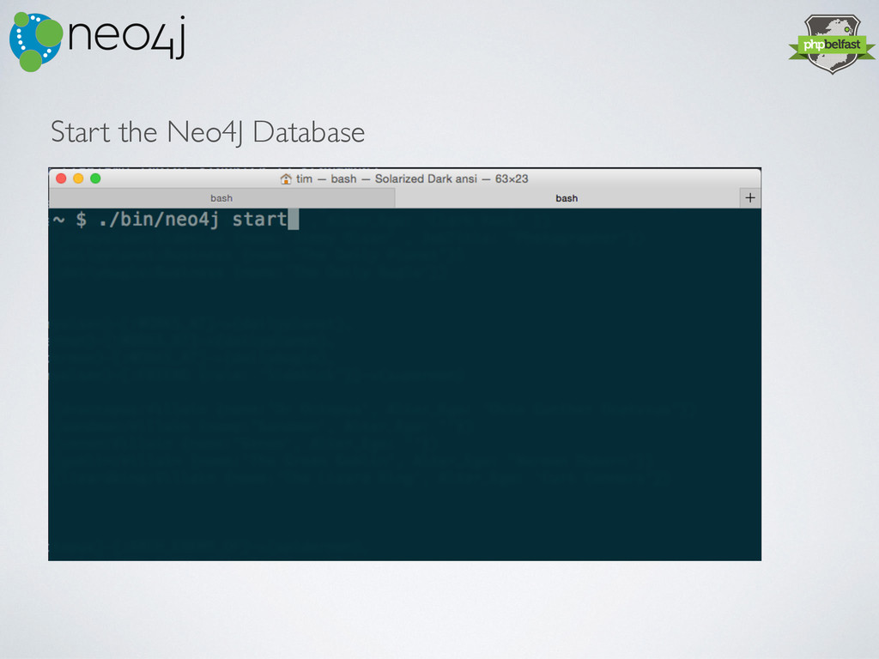Close the terminal window with red button
879x659 pixels.
point(61,178)
